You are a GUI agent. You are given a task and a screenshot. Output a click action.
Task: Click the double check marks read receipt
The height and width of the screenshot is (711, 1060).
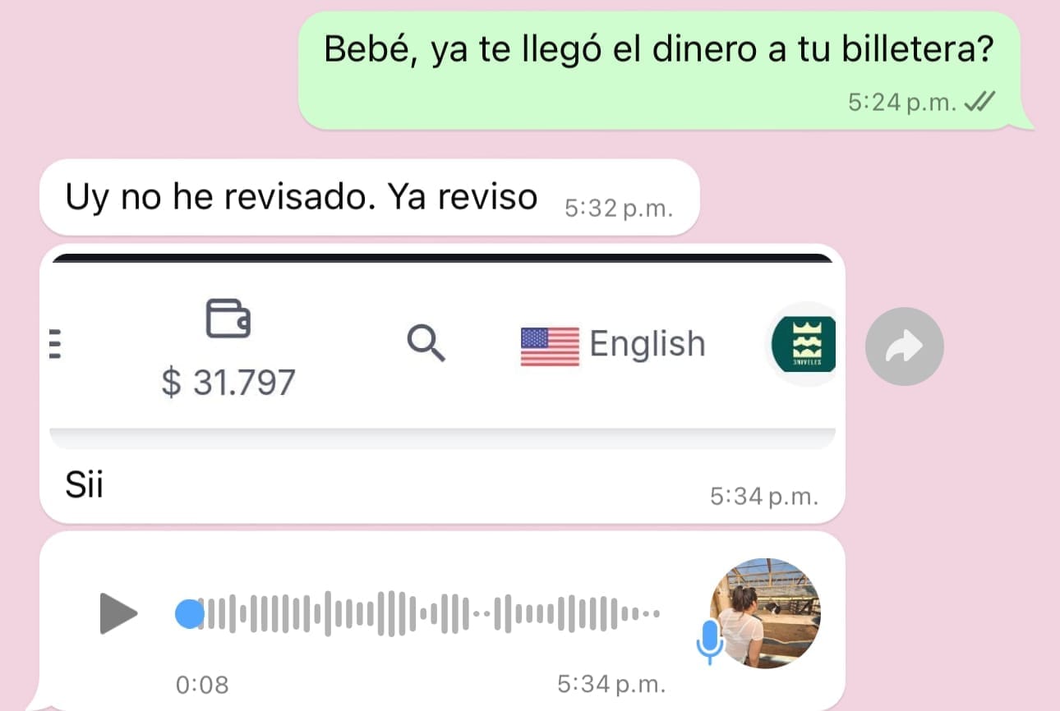979,103
